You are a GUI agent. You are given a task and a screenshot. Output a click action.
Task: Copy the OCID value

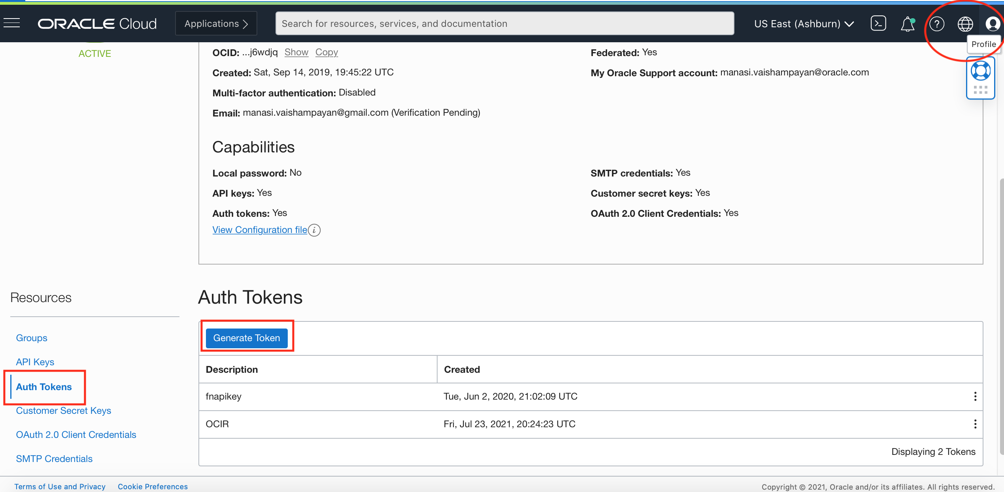click(326, 52)
